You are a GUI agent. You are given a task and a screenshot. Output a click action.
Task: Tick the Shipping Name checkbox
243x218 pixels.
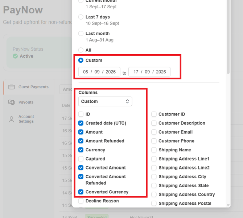click(x=154, y=150)
